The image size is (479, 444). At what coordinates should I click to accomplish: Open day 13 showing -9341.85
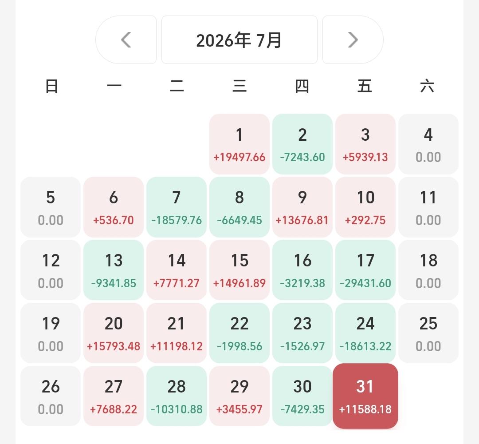point(114,270)
